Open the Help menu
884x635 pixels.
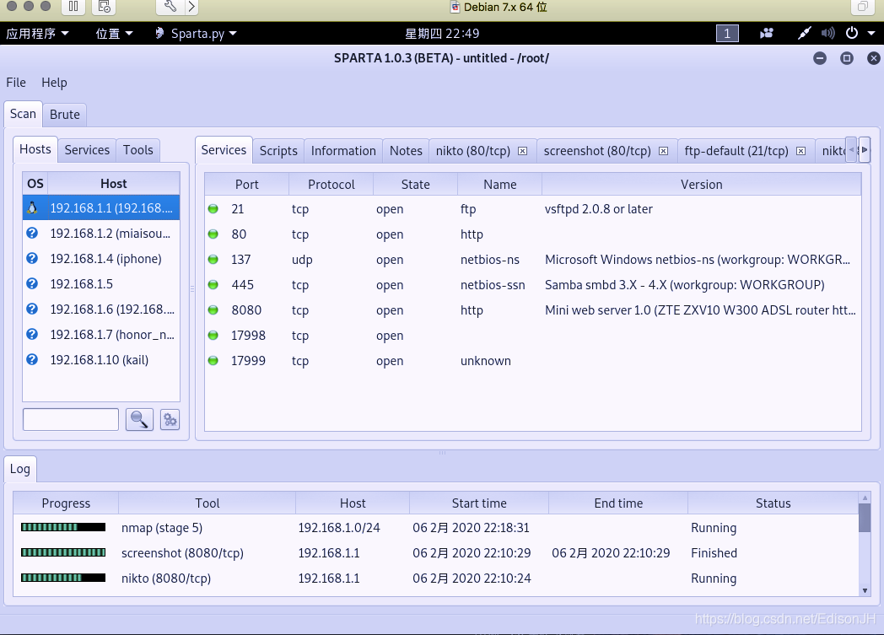54,83
